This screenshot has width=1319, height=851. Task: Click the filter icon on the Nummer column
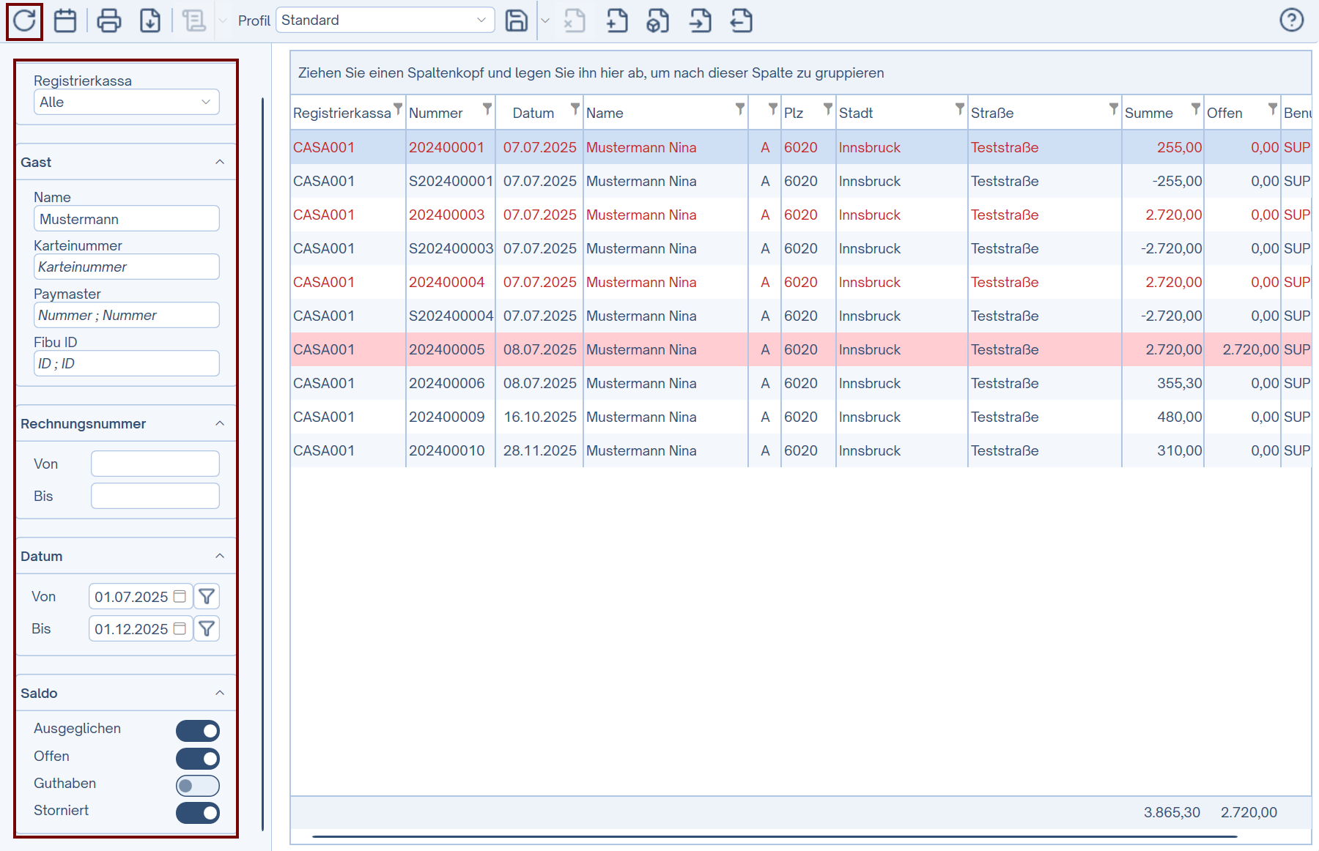pos(487,109)
